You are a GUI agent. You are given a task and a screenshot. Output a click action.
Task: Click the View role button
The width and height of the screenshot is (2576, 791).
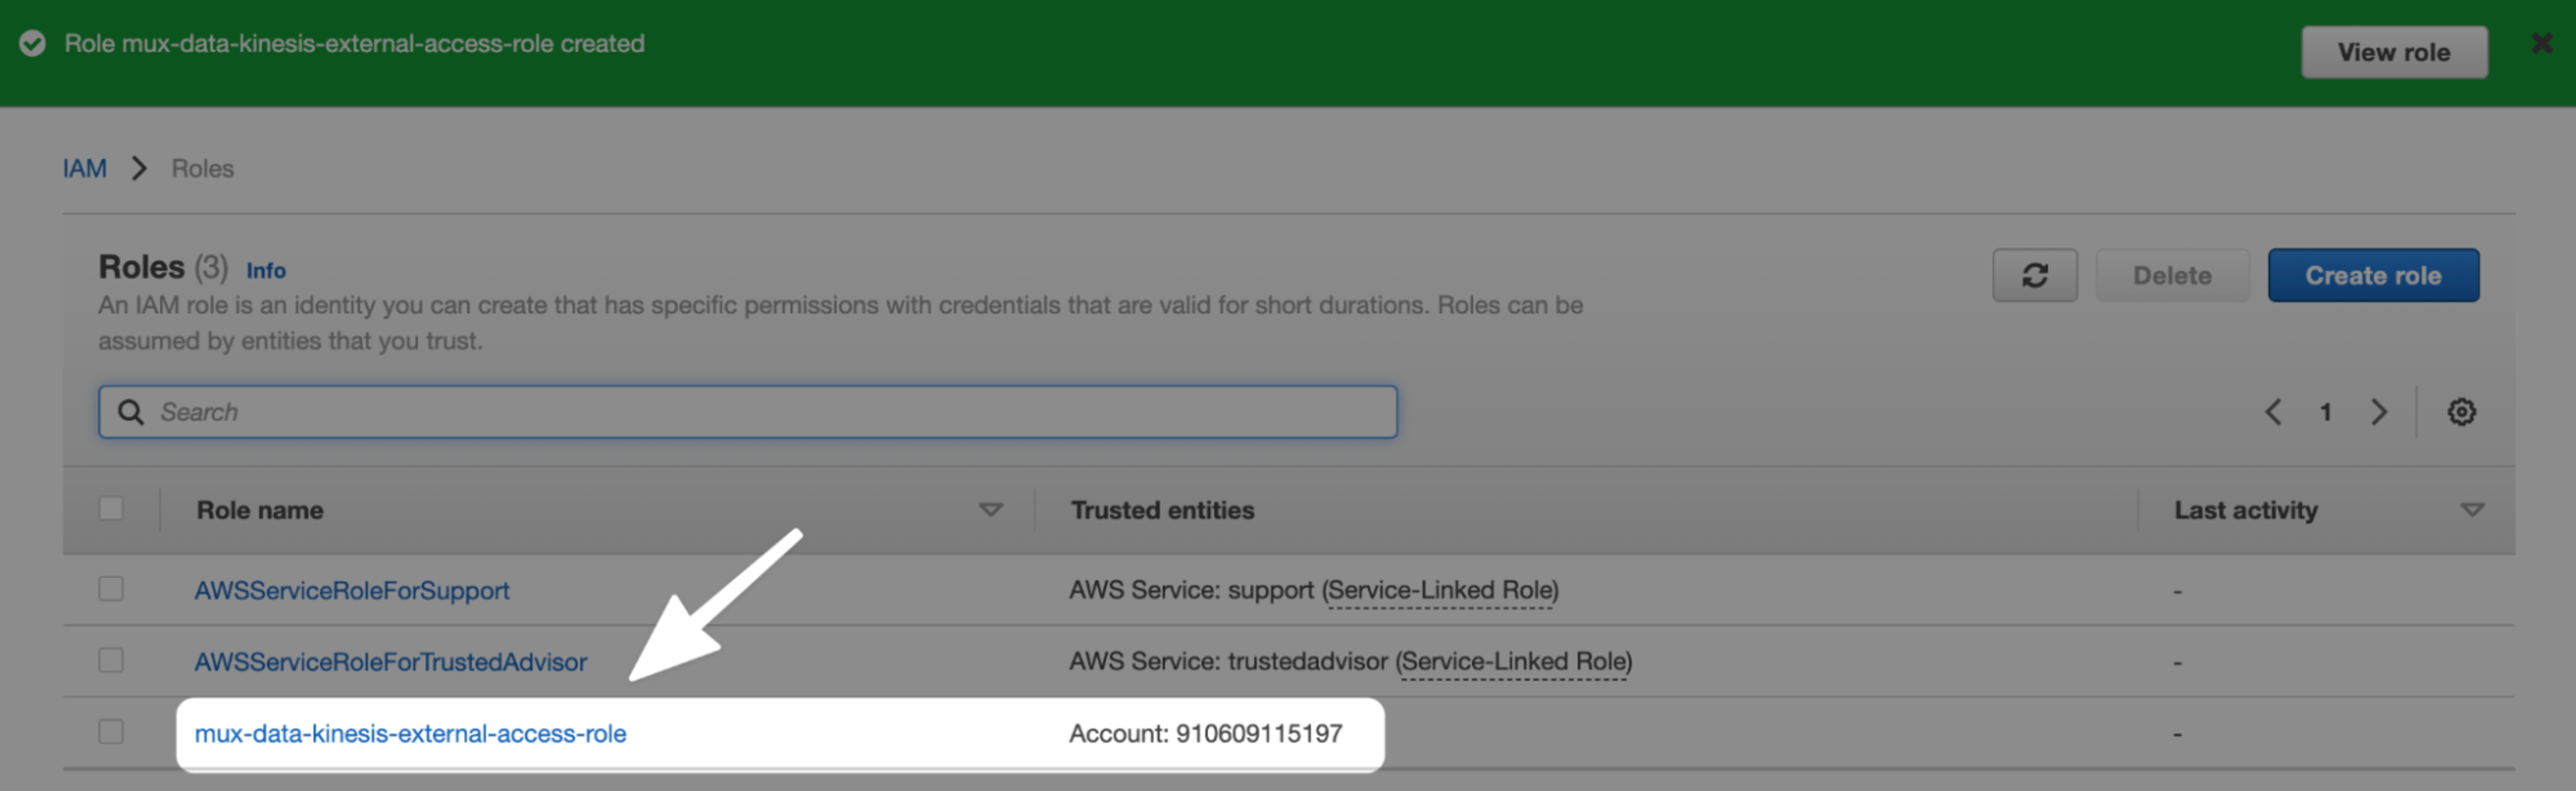click(x=2394, y=52)
